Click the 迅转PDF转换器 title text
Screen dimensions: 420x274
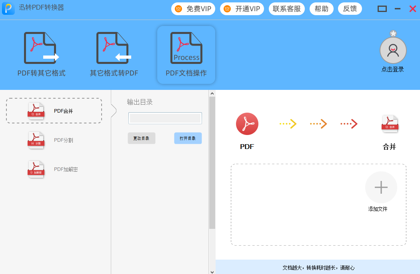(x=41, y=8)
